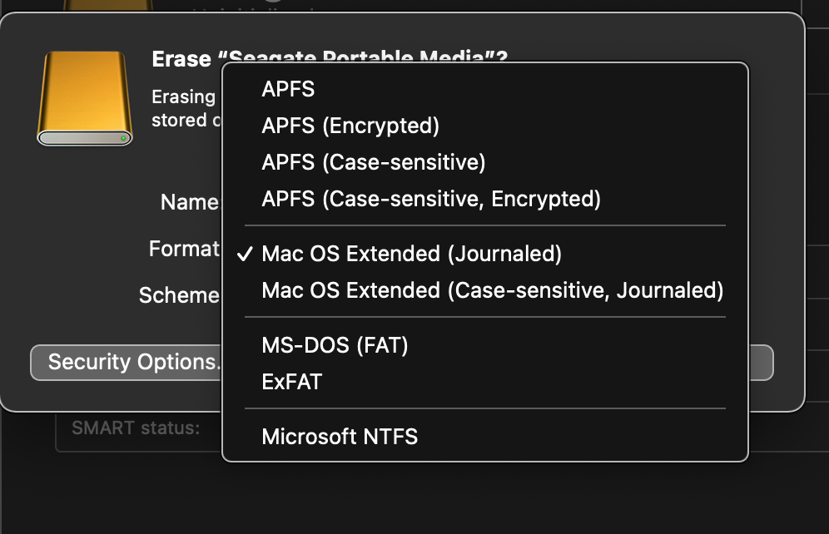Select MS-DOS (FAT) format
This screenshot has width=829, height=534.
pos(335,345)
